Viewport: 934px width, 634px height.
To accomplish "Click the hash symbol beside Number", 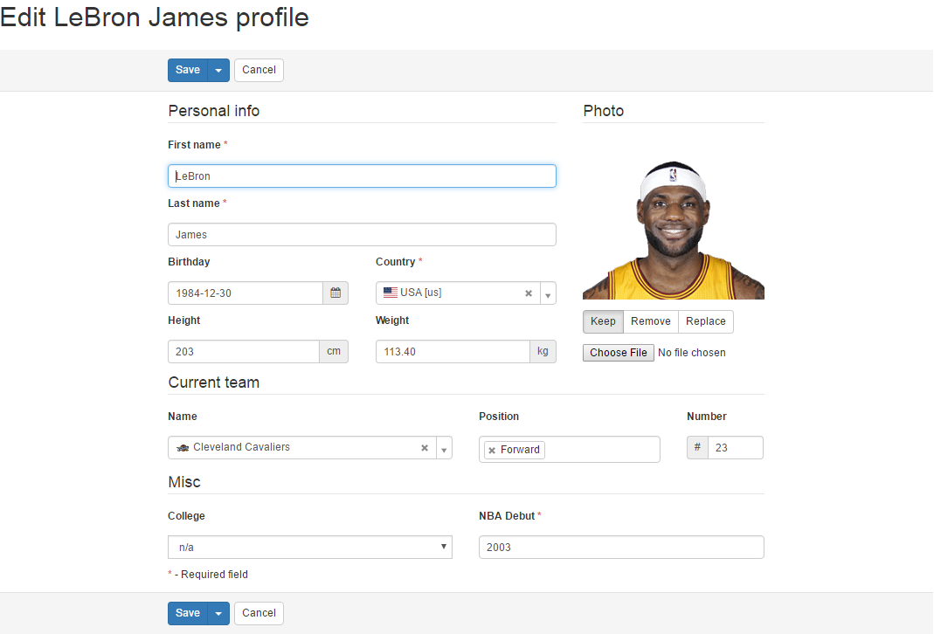I will pyautogui.click(x=697, y=448).
